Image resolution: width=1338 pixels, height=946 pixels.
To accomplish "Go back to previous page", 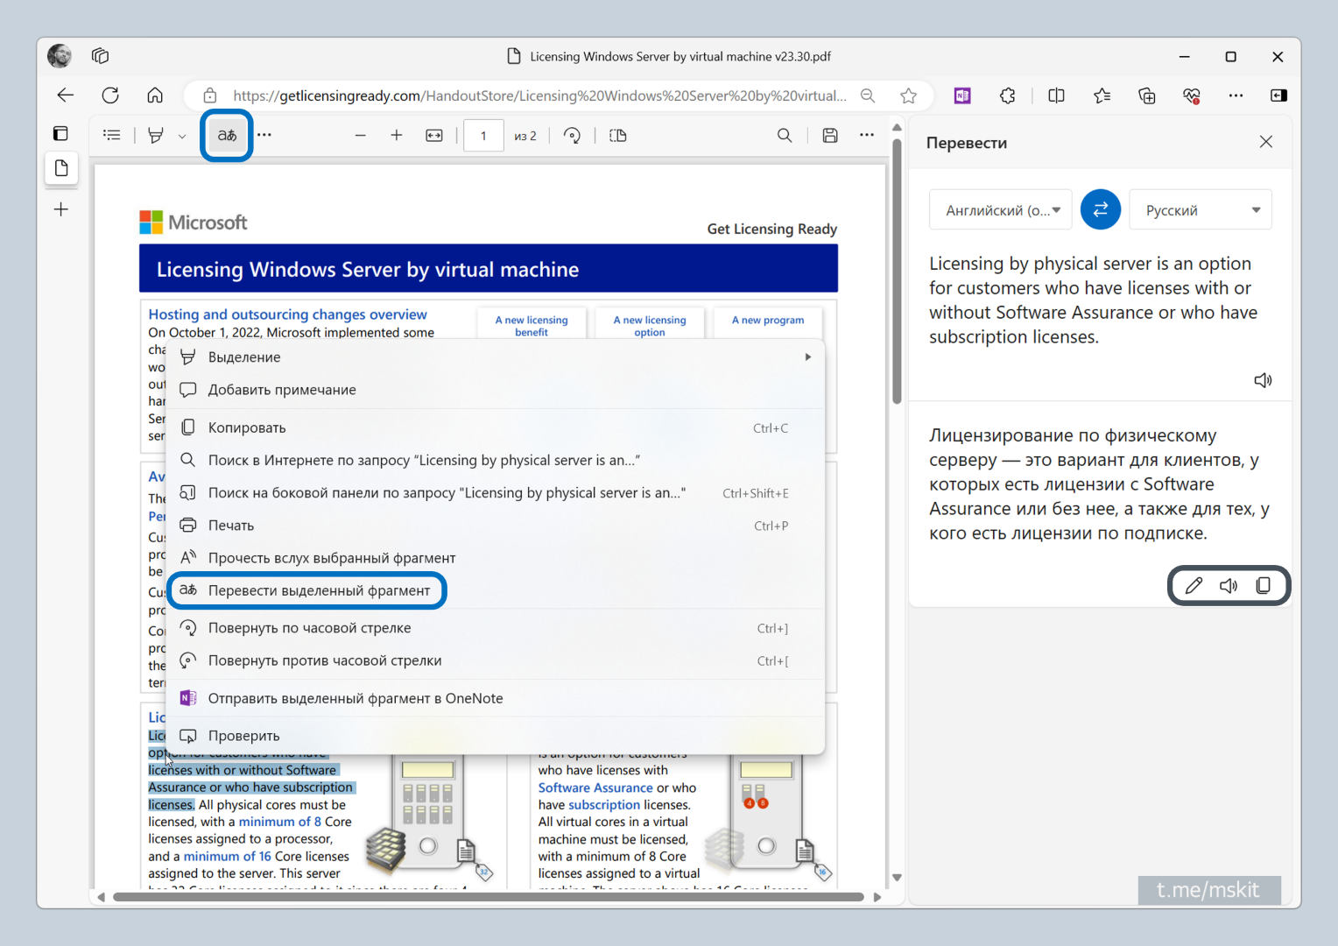I will 66,95.
